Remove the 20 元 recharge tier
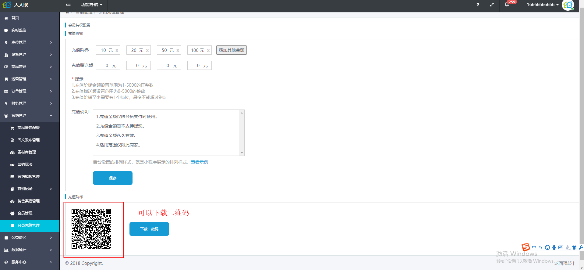Screen dimensions: 584x270 click(x=147, y=50)
